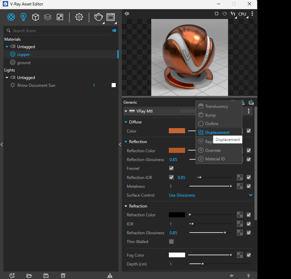Select the copper material
The width and height of the screenshot is (291, 279).
pyautogui.click(x=61, y=54)
